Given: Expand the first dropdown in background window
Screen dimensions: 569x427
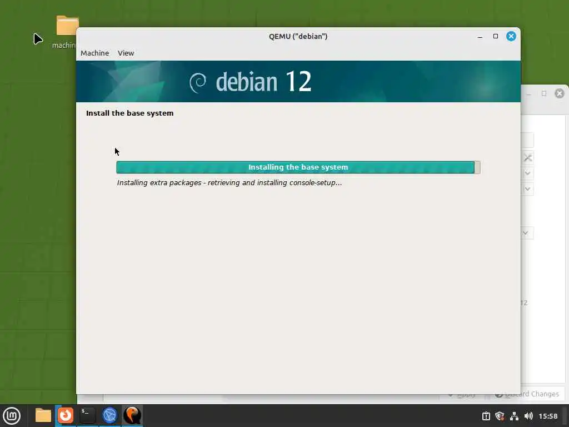Looking at the screenshot, I should tap(528, 173).
